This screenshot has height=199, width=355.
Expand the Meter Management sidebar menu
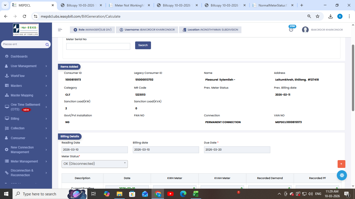25,161
